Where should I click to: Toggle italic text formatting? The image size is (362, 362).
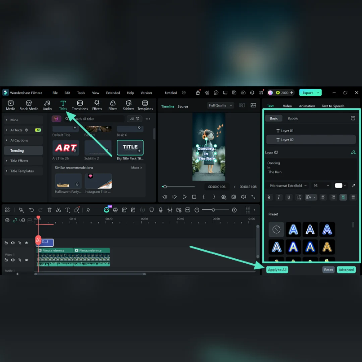(x=279, y=197)
